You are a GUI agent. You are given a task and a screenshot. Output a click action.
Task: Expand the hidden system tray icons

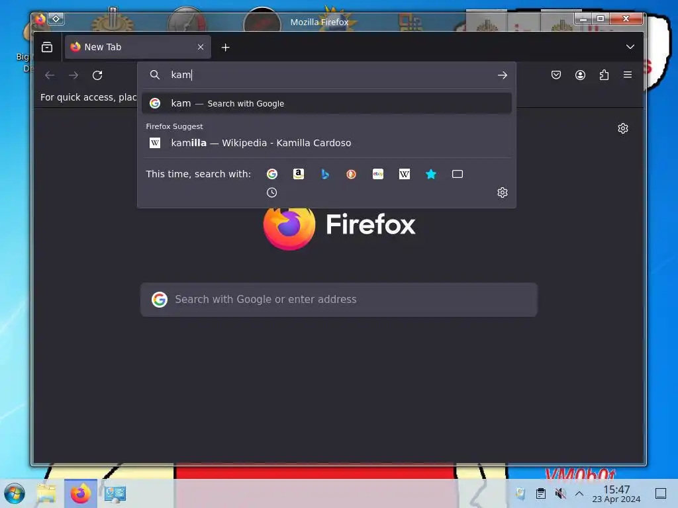579,493
